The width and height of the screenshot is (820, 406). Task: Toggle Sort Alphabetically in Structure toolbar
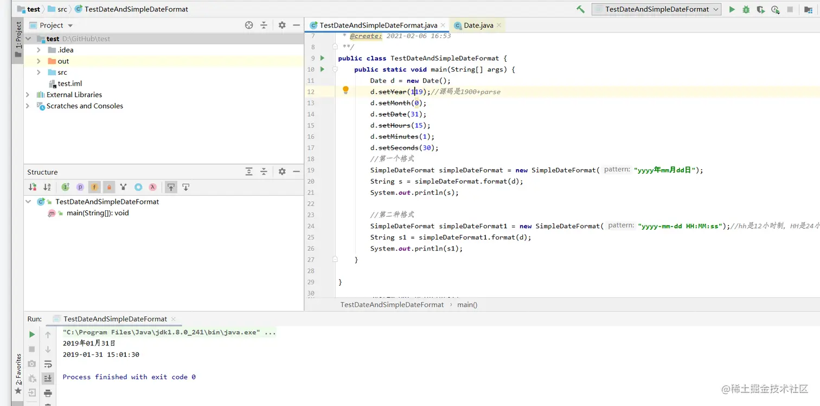47,187
